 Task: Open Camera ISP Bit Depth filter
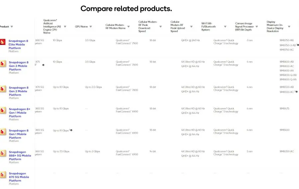click(x=257, y=27)
